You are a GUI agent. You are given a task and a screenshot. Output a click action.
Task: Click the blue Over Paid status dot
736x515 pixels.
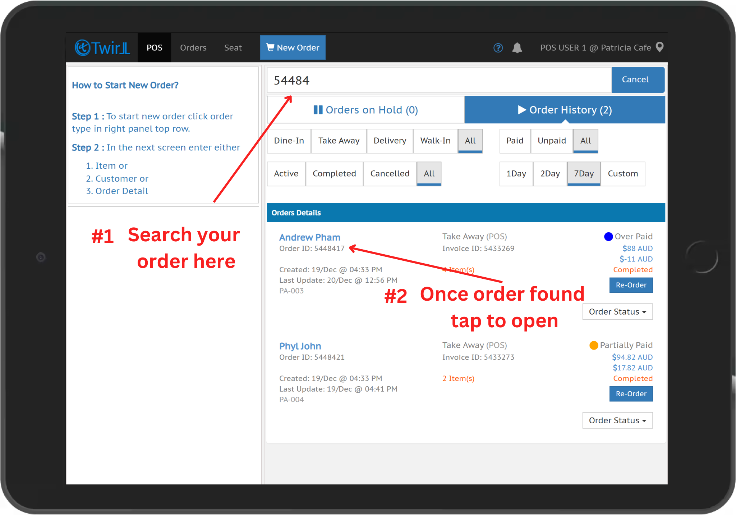608,237
